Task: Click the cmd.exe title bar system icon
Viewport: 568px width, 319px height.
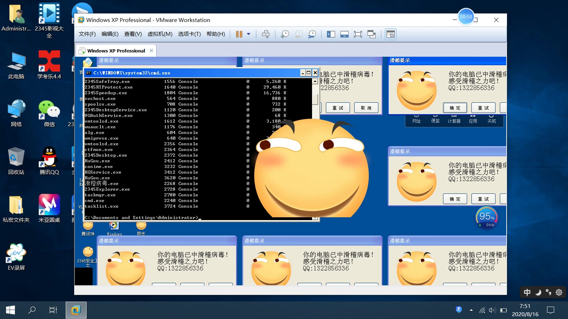Action: (88, 73)
